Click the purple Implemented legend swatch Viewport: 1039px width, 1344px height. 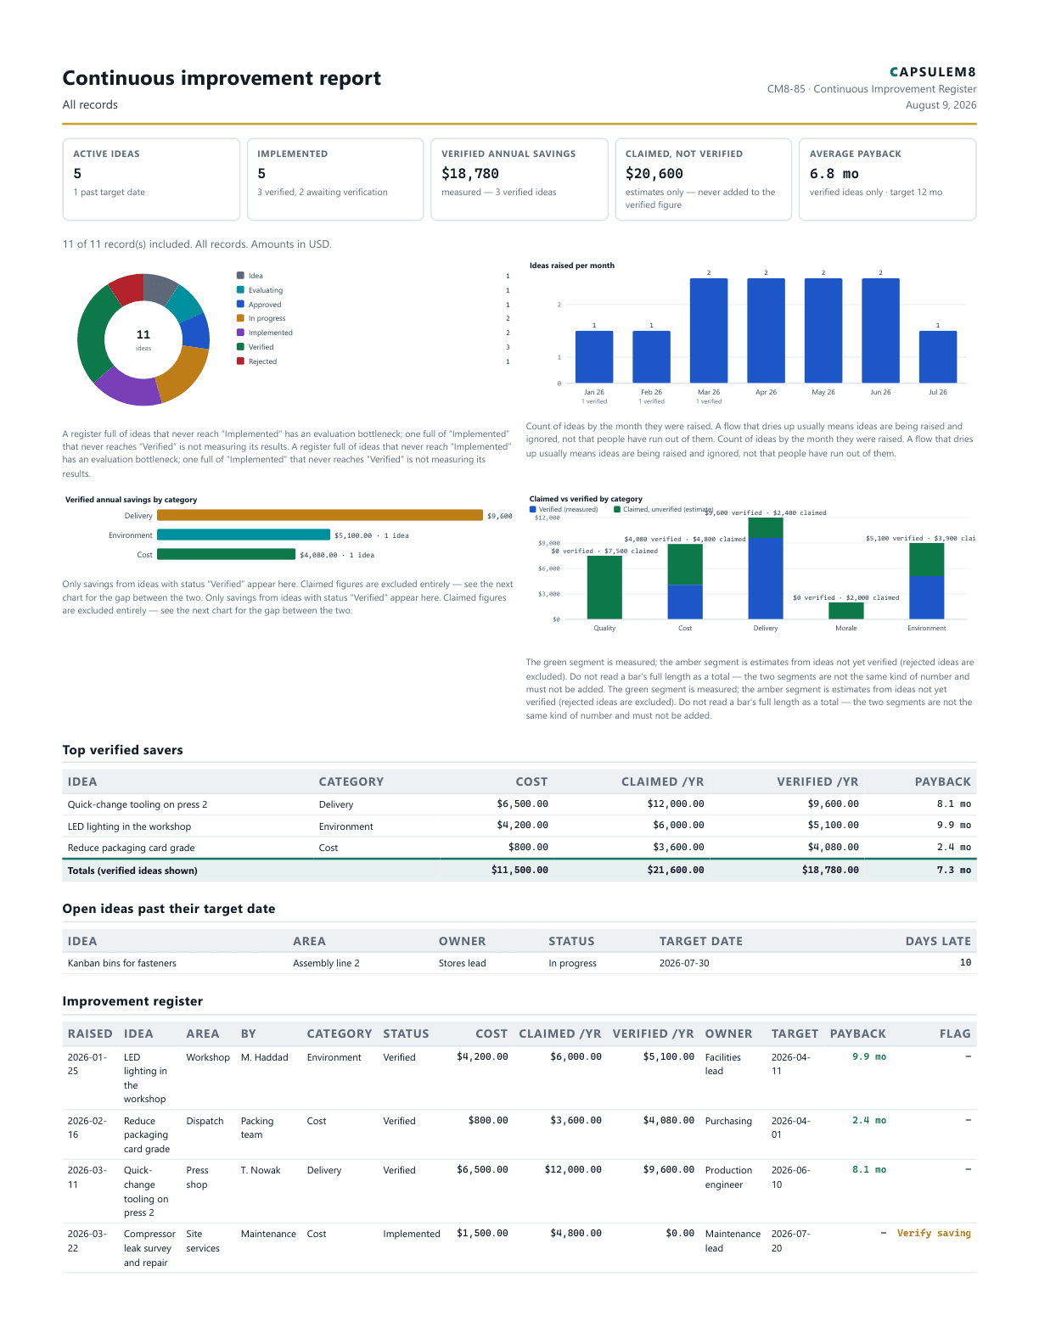pyautogui.click(x=240, y=333)
